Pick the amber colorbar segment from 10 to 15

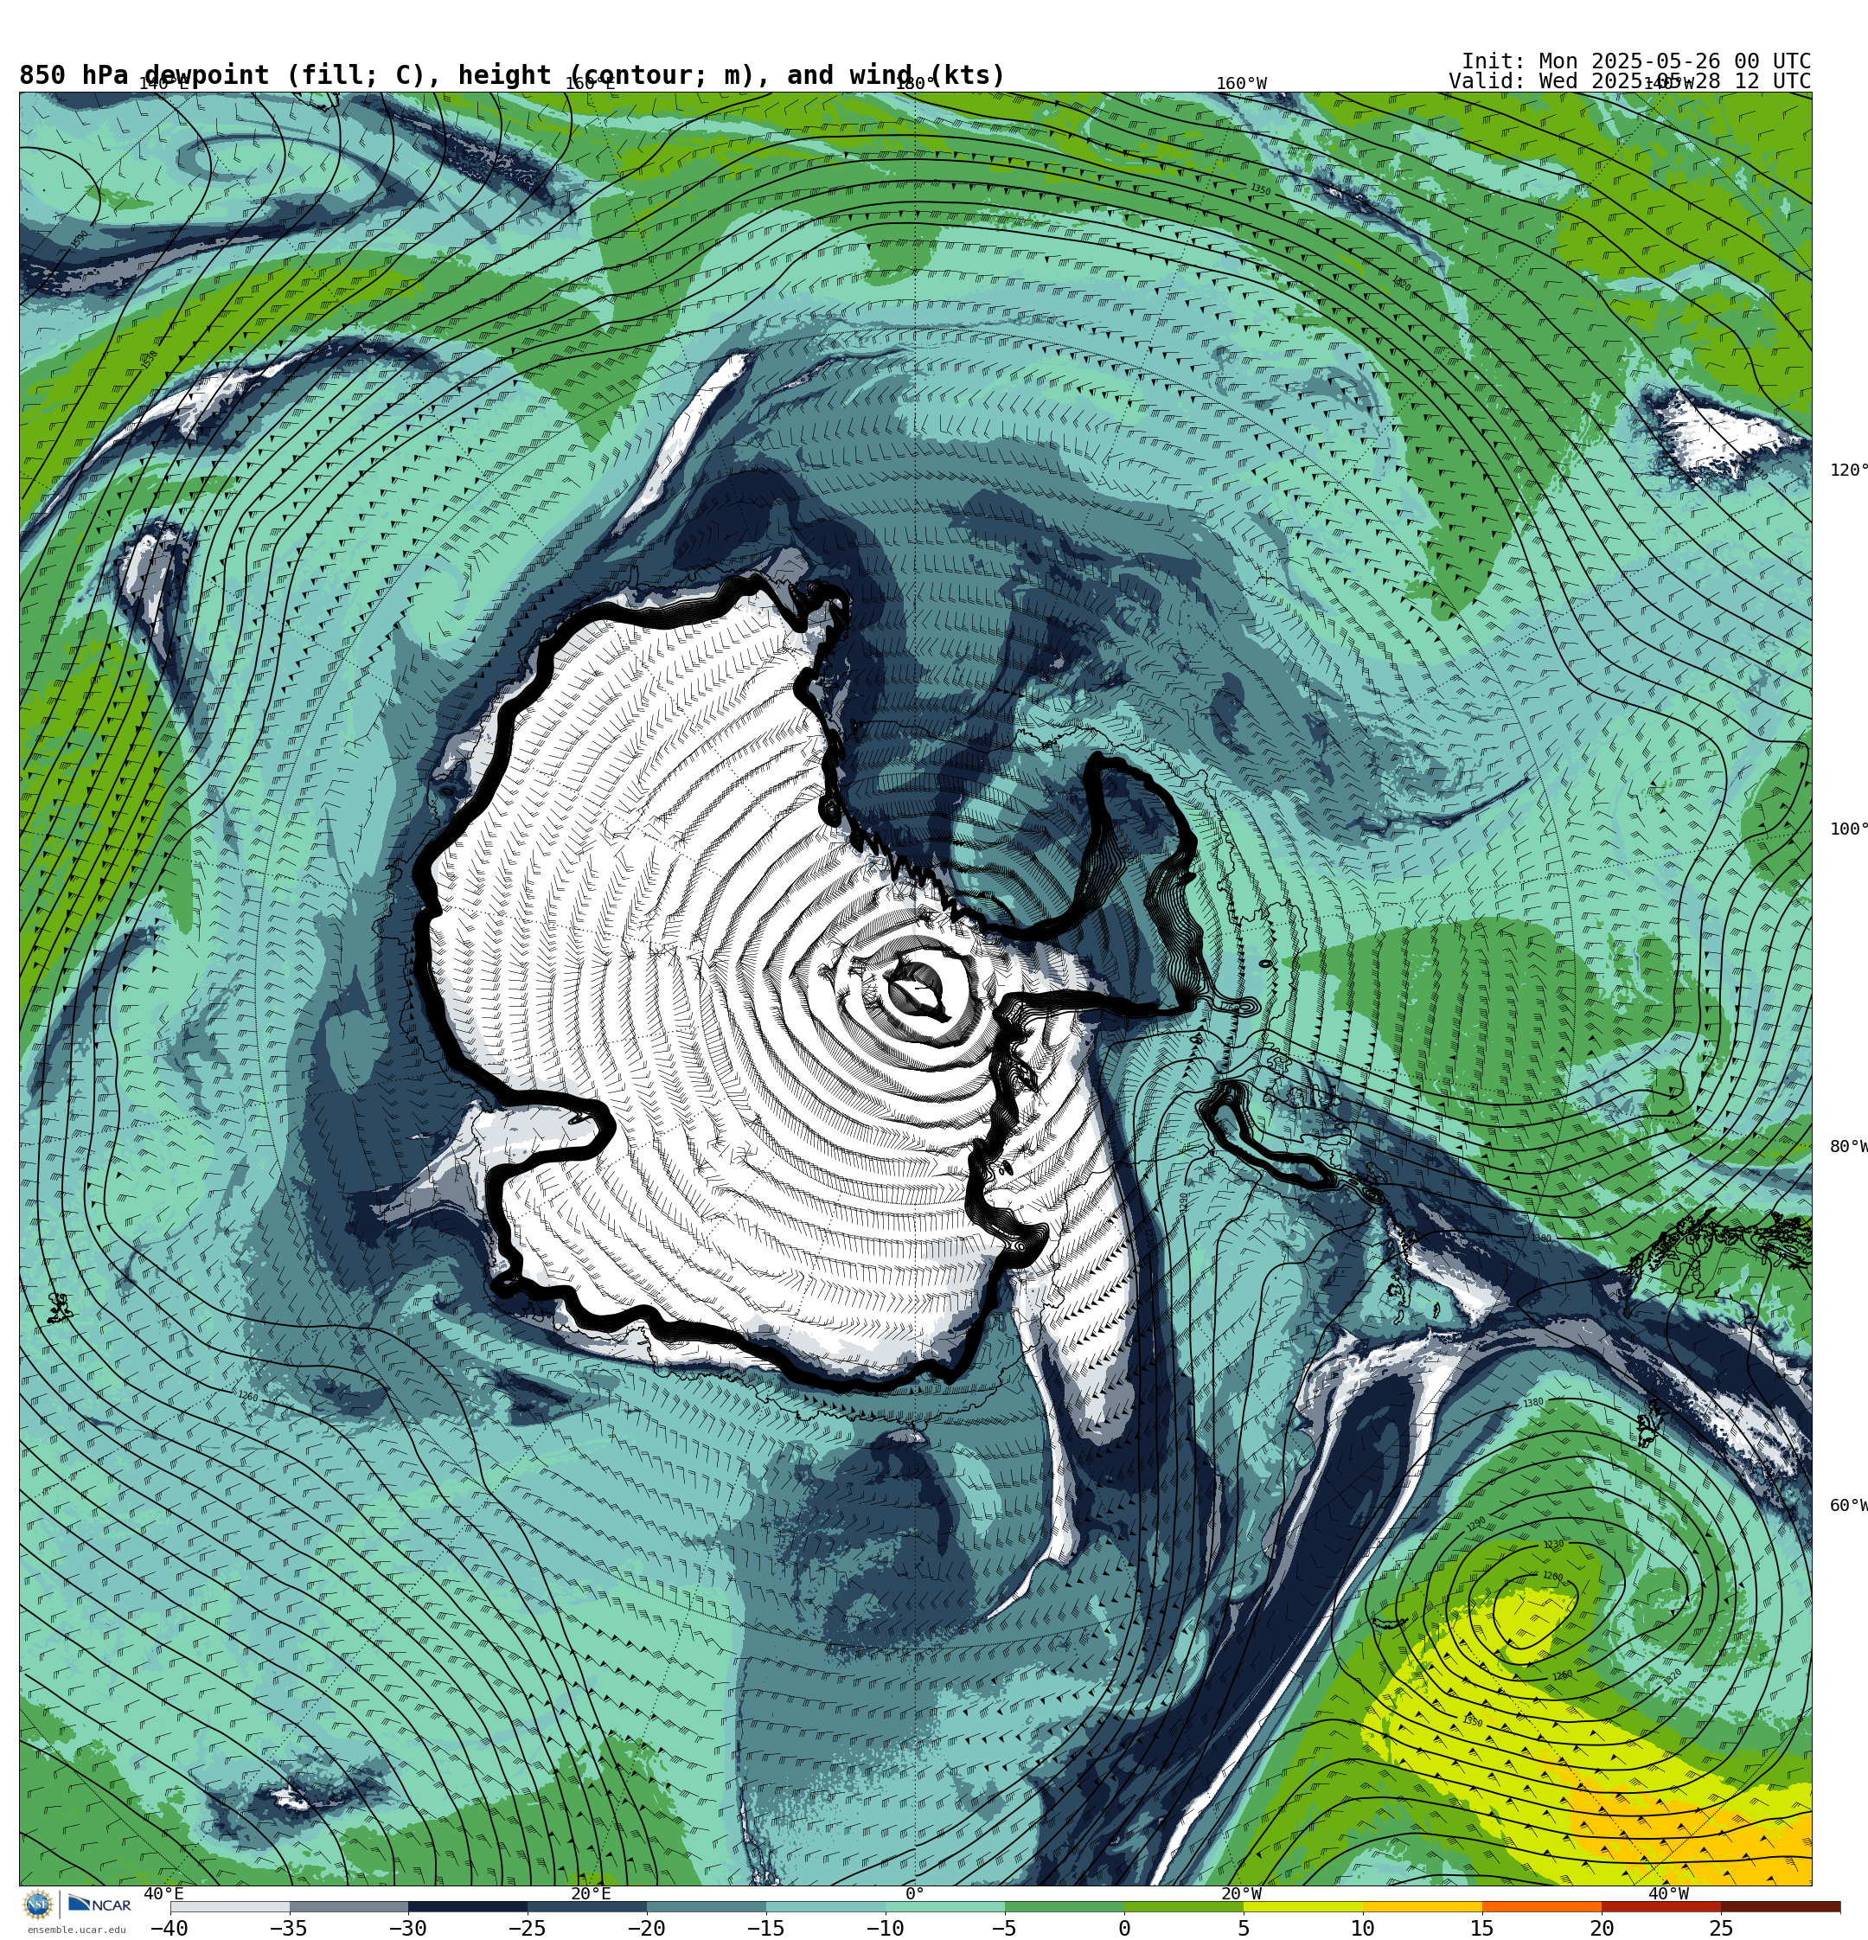coord(1423,1906)
